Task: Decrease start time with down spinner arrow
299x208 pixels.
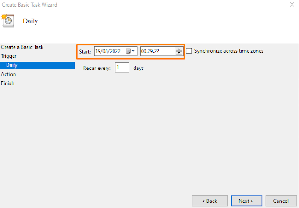Action: click(x=179, y=53)
